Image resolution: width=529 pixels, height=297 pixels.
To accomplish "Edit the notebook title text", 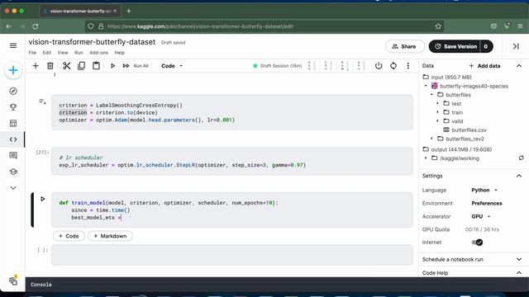I will 92,42.
